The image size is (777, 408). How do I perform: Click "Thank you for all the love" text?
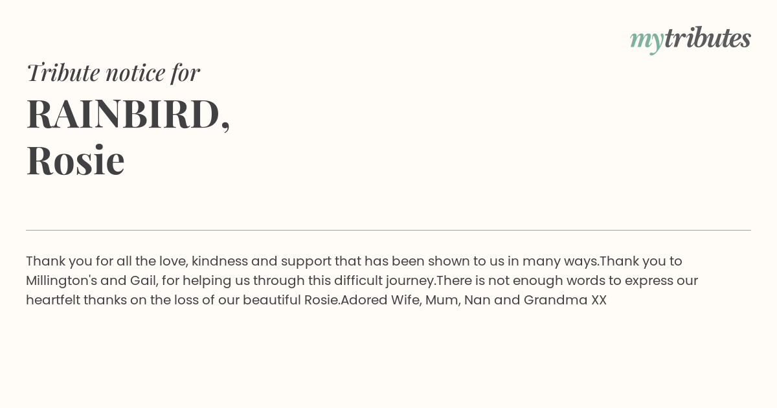tap(107, 262)
